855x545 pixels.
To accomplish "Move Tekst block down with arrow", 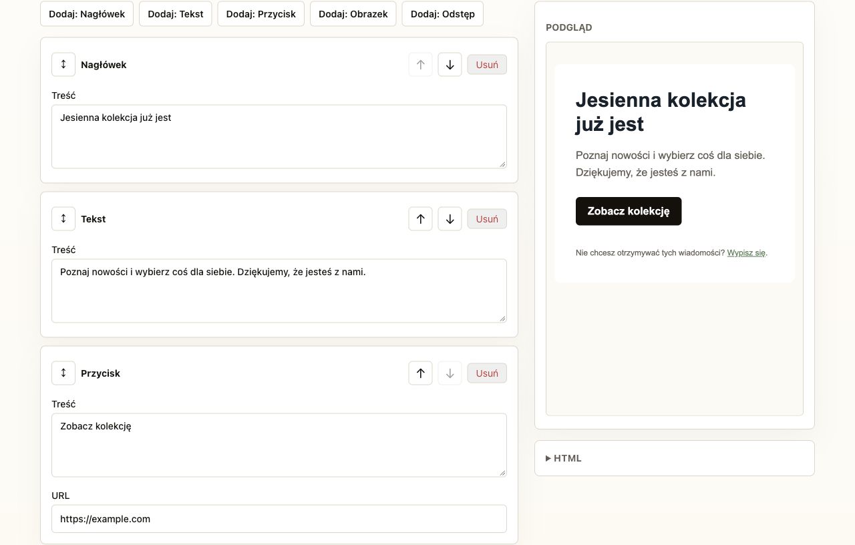I will [450, 219].
